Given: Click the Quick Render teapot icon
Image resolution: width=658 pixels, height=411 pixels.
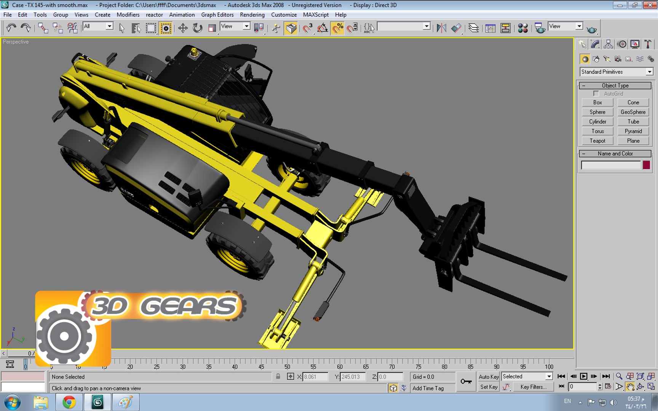Looking at the screenshot, I should coord(591,29).
